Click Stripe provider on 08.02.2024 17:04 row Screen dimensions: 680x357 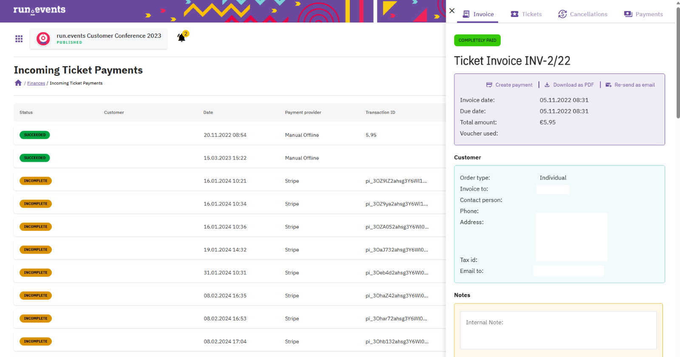click(x=292, y=341)
